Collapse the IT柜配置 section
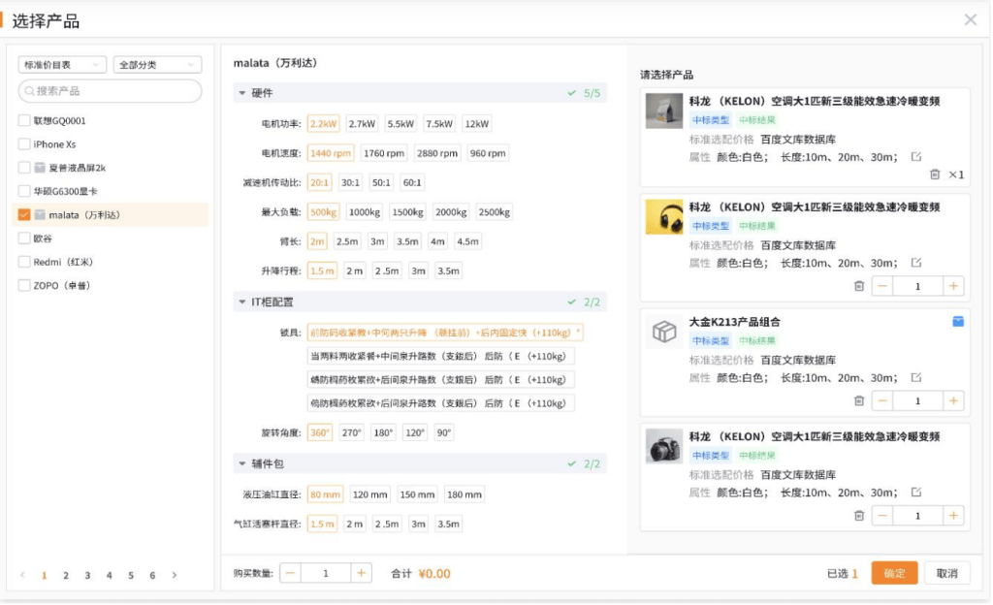The height and width of the screenshot is (605, 993). coord(242,302)
